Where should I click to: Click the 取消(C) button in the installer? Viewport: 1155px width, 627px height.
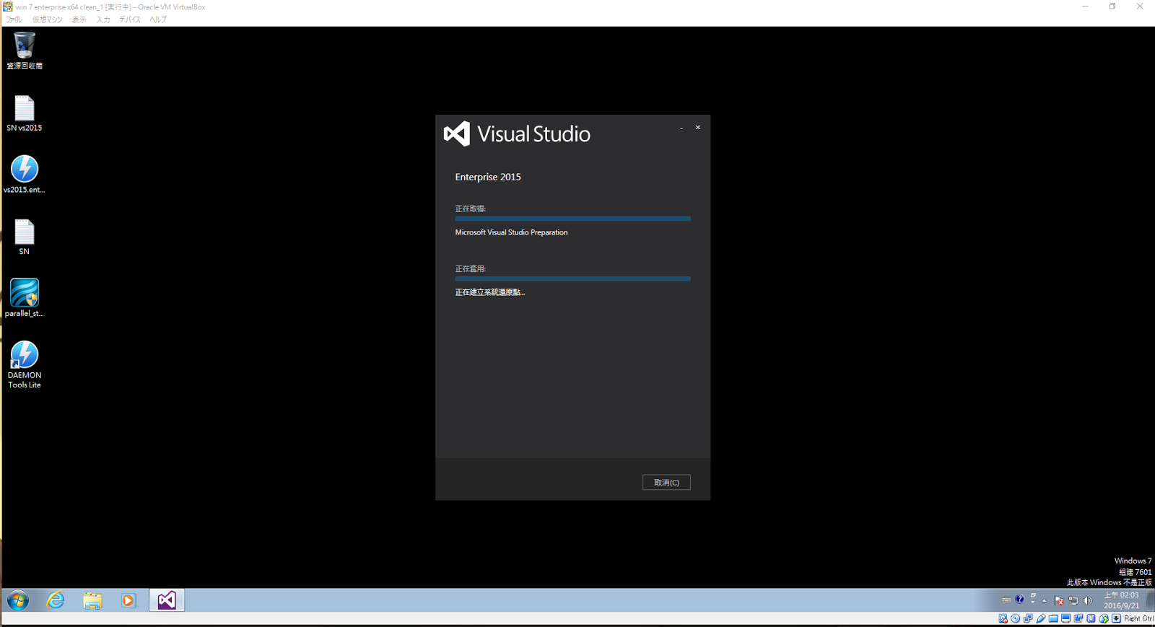click(666, 482)
